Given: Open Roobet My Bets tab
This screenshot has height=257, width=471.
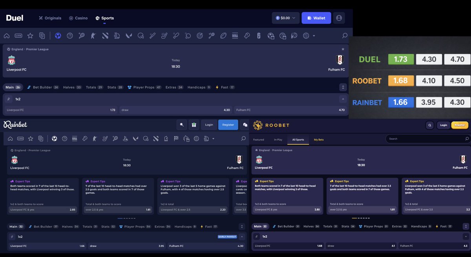Looking at the screenshot, I should click(x=319, y=140).
